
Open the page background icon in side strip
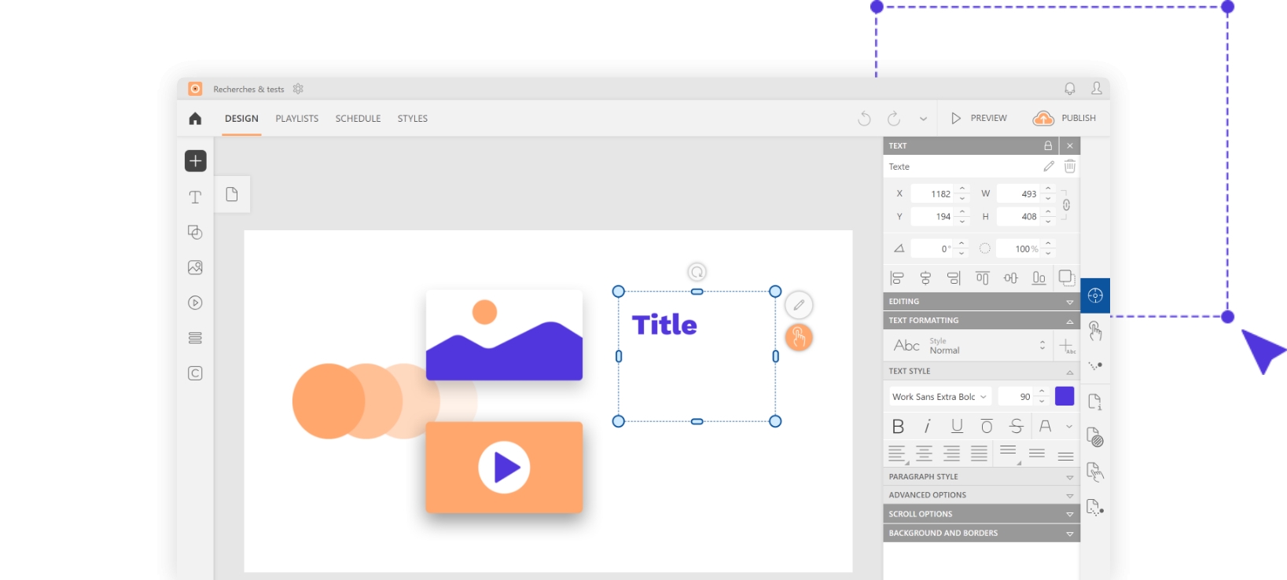[x=1095, y=437]
